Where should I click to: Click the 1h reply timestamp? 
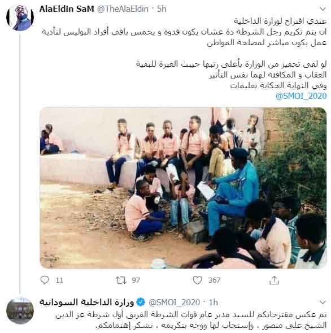click(214, 302)
